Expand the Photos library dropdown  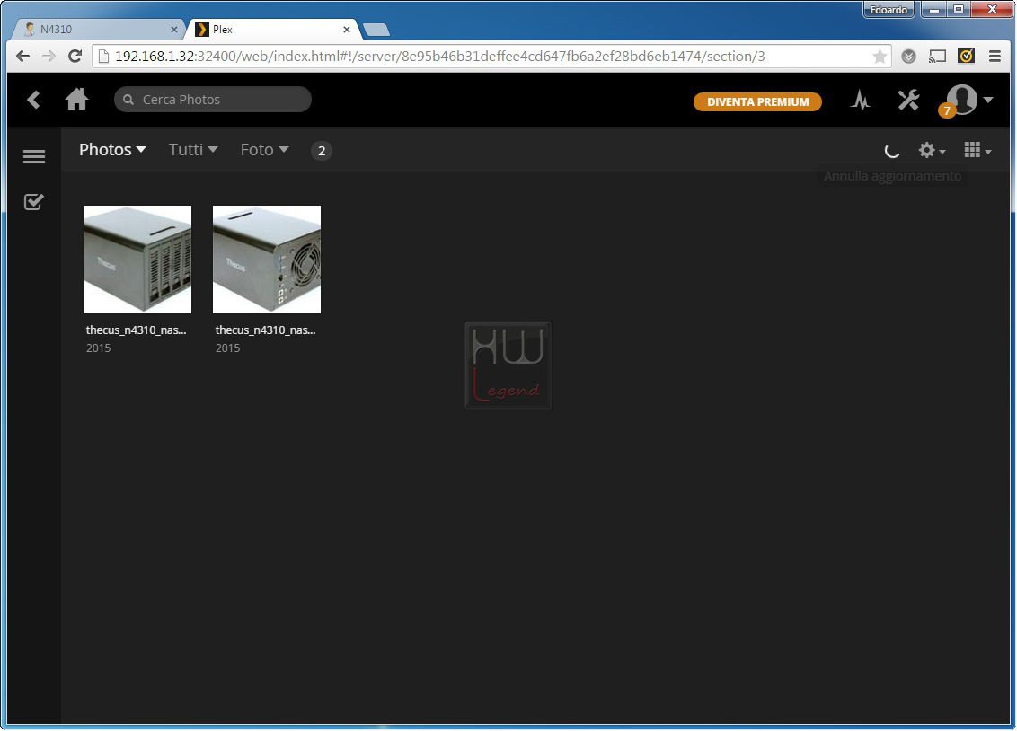[x=112, y=150]
